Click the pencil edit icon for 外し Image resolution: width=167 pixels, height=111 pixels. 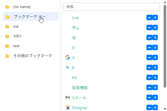[x=149, y=27]
